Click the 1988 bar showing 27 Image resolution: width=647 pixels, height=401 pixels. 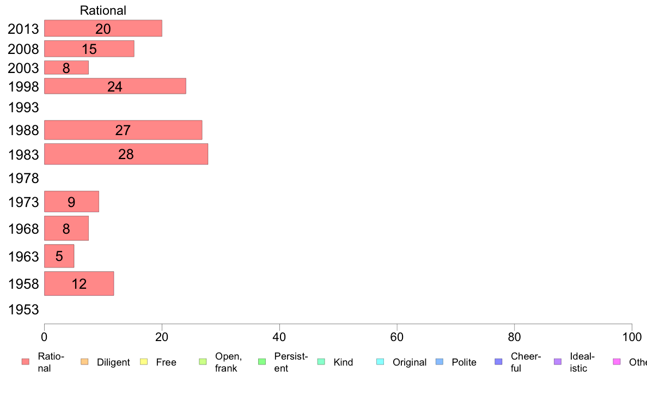coord(123,130)
